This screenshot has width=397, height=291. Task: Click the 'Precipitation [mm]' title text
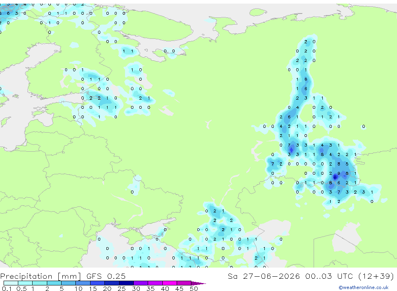(x=40, y=276)
